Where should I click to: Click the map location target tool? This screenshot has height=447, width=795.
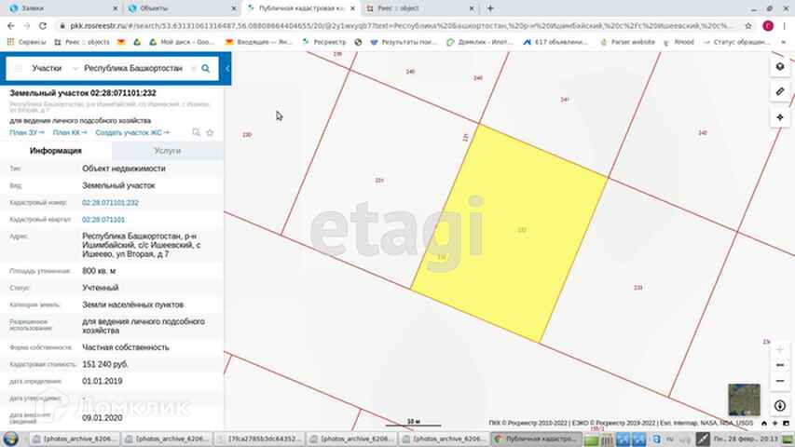(780, 117)
